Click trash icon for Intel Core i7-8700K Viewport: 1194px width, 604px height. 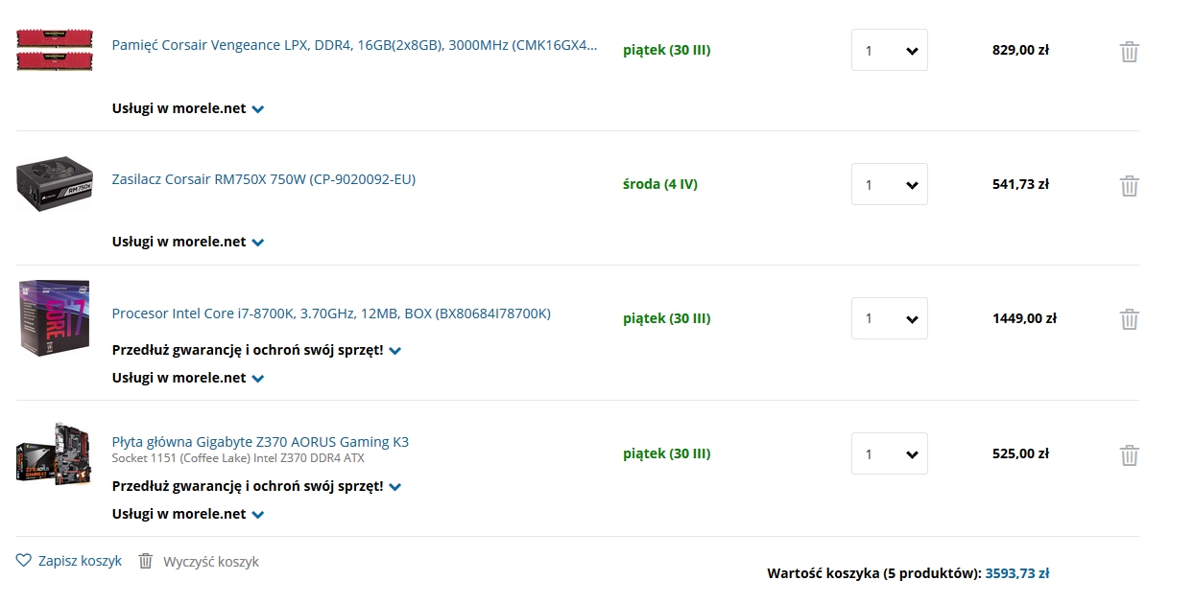[x=1130, y=319]
